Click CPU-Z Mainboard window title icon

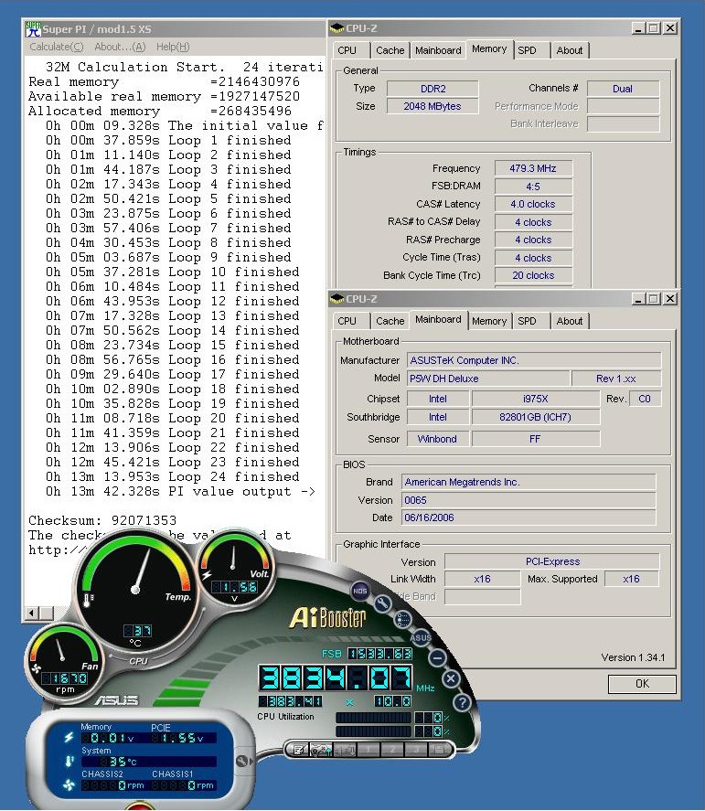(x=336, y=298)
